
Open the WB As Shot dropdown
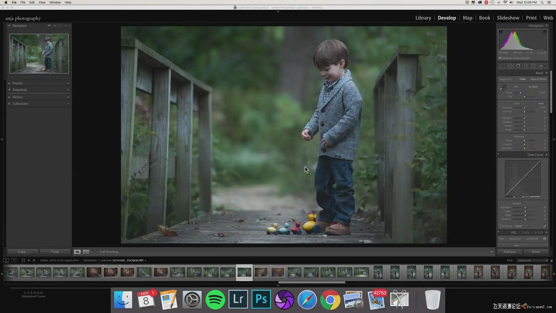coord(534,87)
